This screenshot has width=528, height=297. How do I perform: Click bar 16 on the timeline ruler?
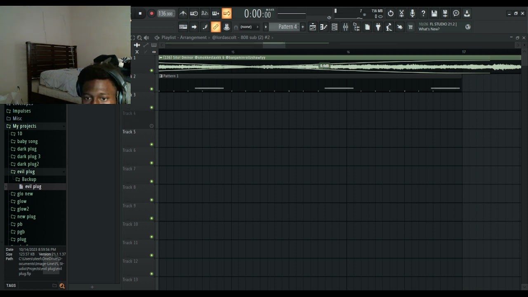tap(348, 52)
